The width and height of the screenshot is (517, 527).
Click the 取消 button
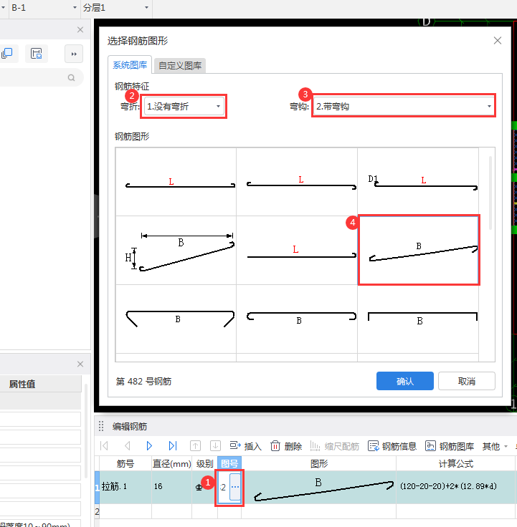pyautogui.click(x=467, y=381)
